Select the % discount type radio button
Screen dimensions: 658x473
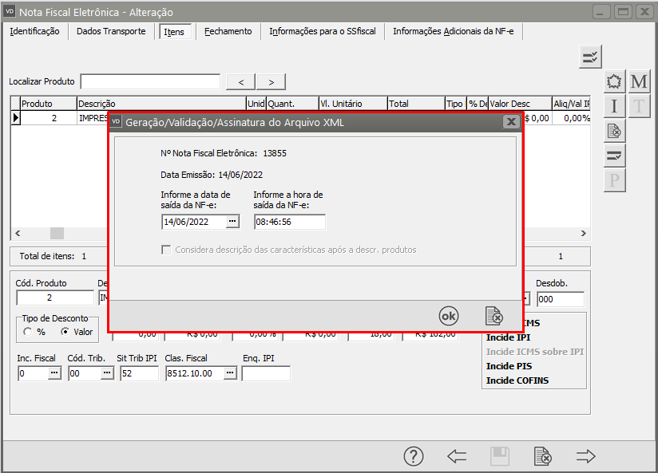pyautogui.click(x=28, y=332)
